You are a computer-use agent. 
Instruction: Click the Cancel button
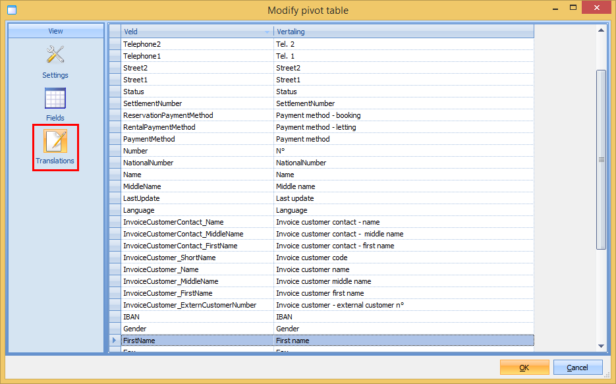pyautogui.click(x=578, y=367)
